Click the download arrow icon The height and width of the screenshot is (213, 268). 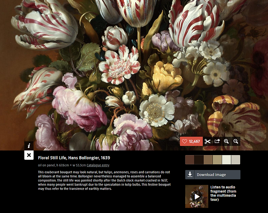coord(190,174)
